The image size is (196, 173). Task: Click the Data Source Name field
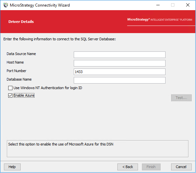[120, 55]
